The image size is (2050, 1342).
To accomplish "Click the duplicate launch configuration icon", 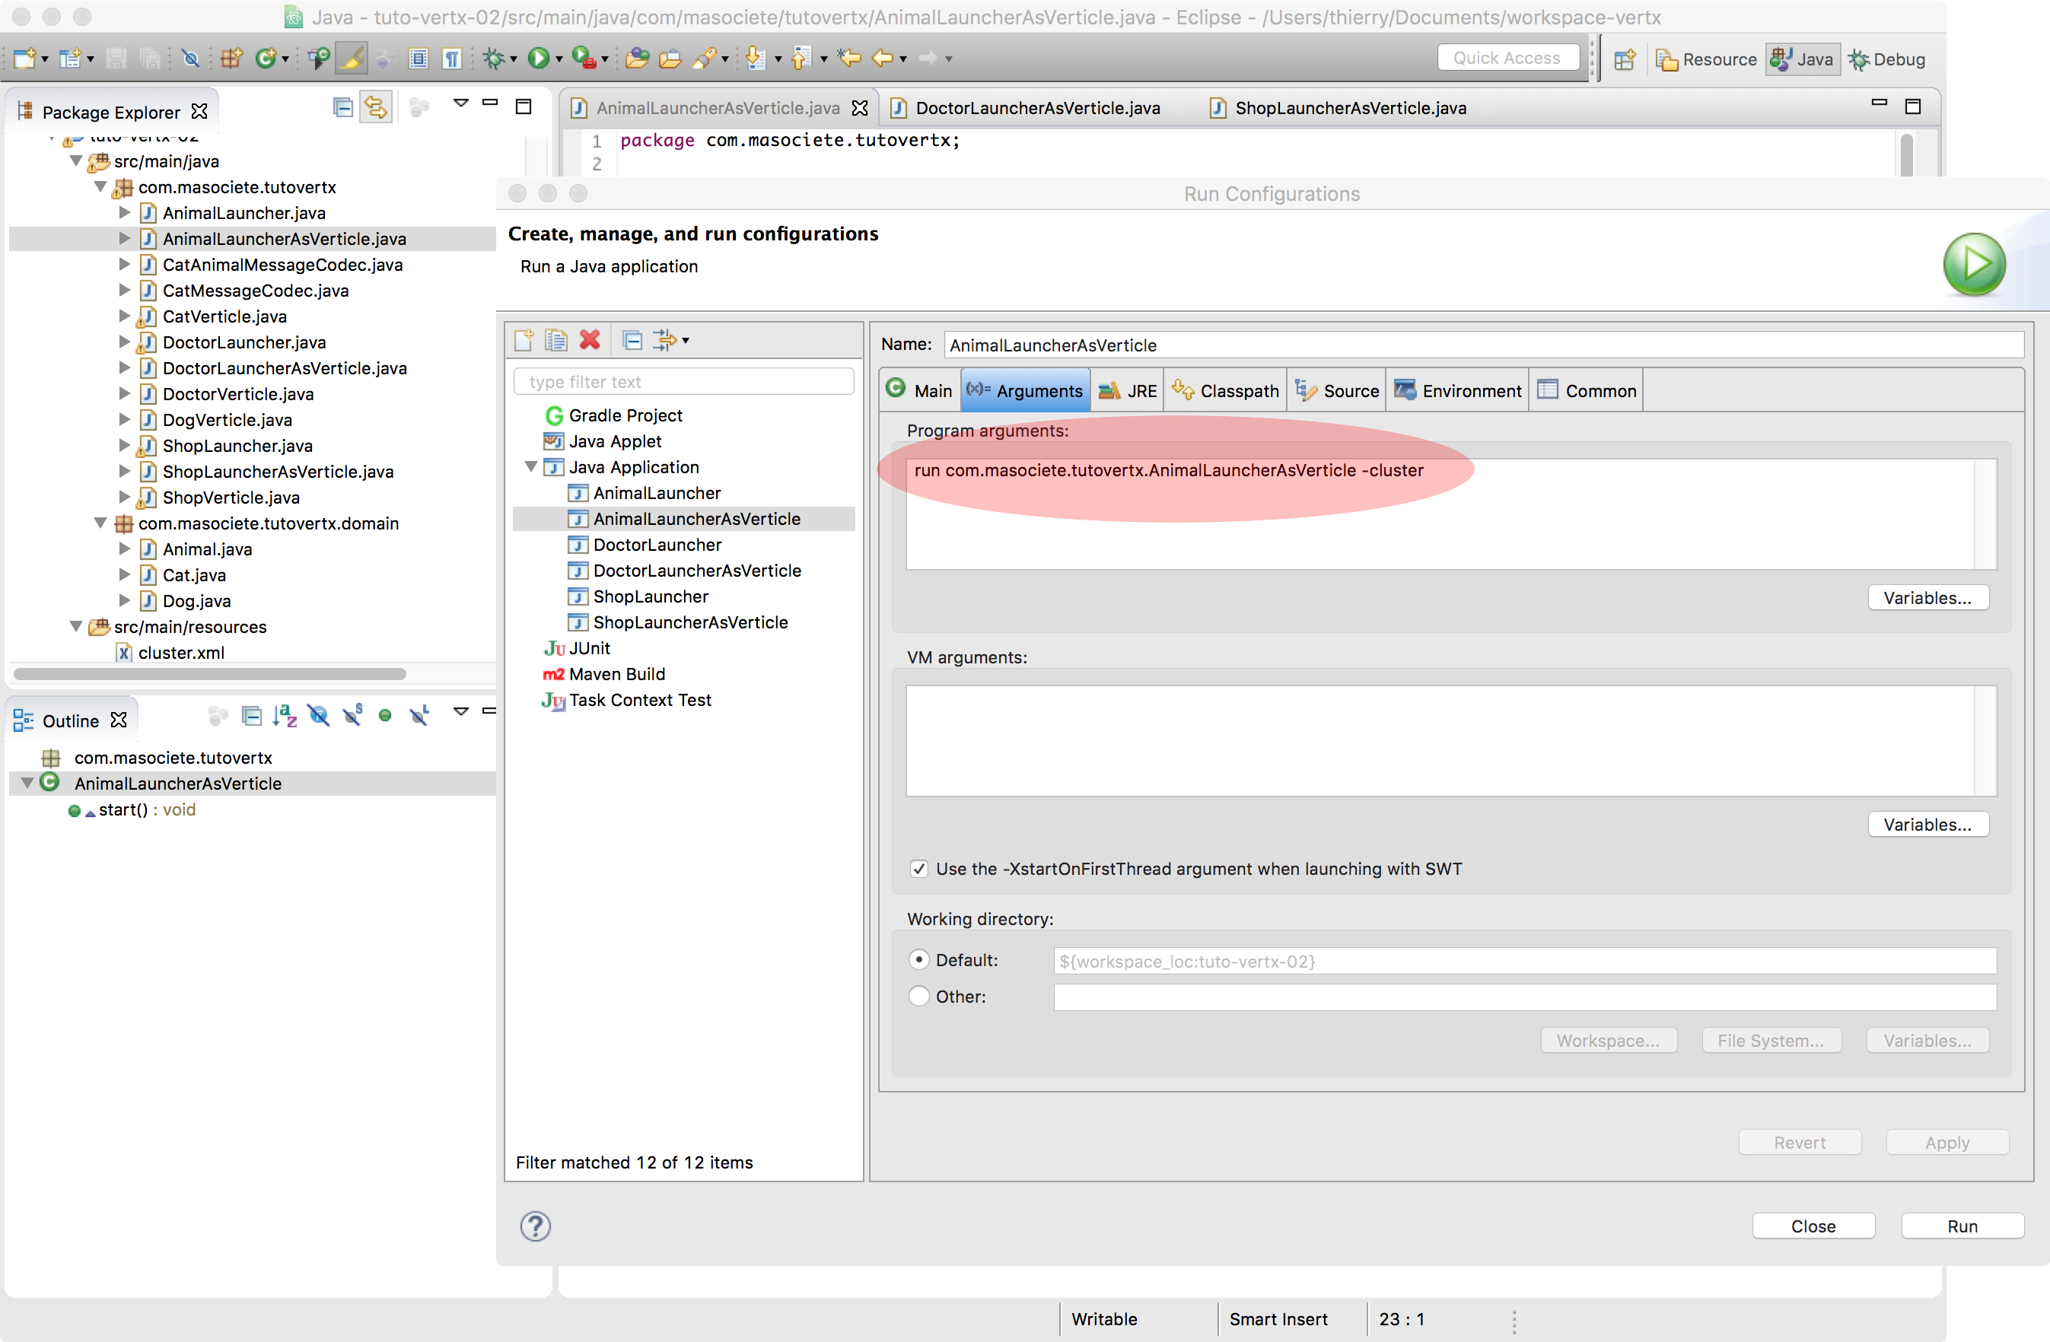I will [x=555, y=339].
